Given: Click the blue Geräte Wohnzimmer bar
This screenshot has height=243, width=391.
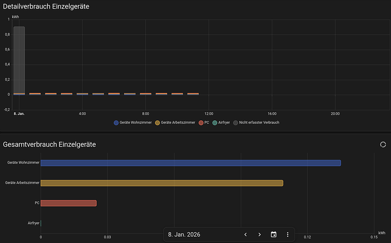Looking at the screenshot, I should pos(190,163).
